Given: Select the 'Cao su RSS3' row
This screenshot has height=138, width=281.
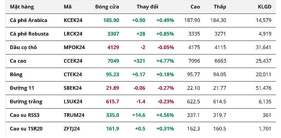Looking at the screenshot, I should [x=25, y=115].
